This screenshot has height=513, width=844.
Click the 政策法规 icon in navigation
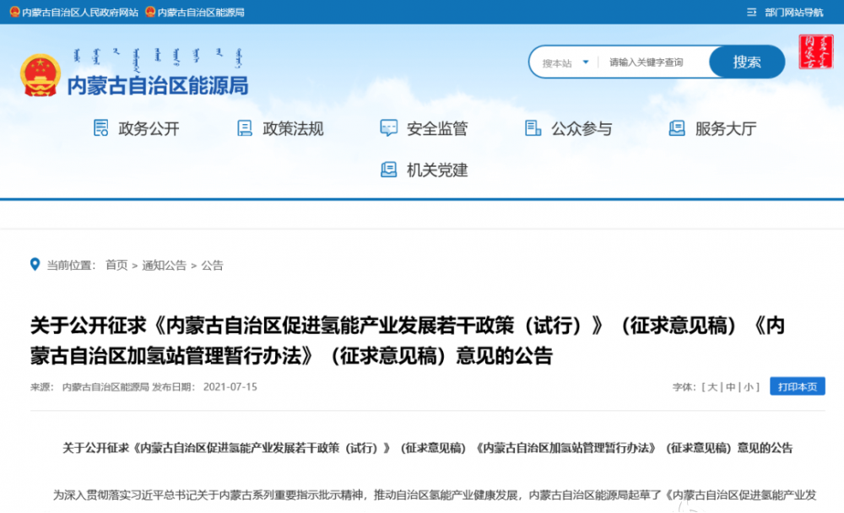tap(245, 128)
